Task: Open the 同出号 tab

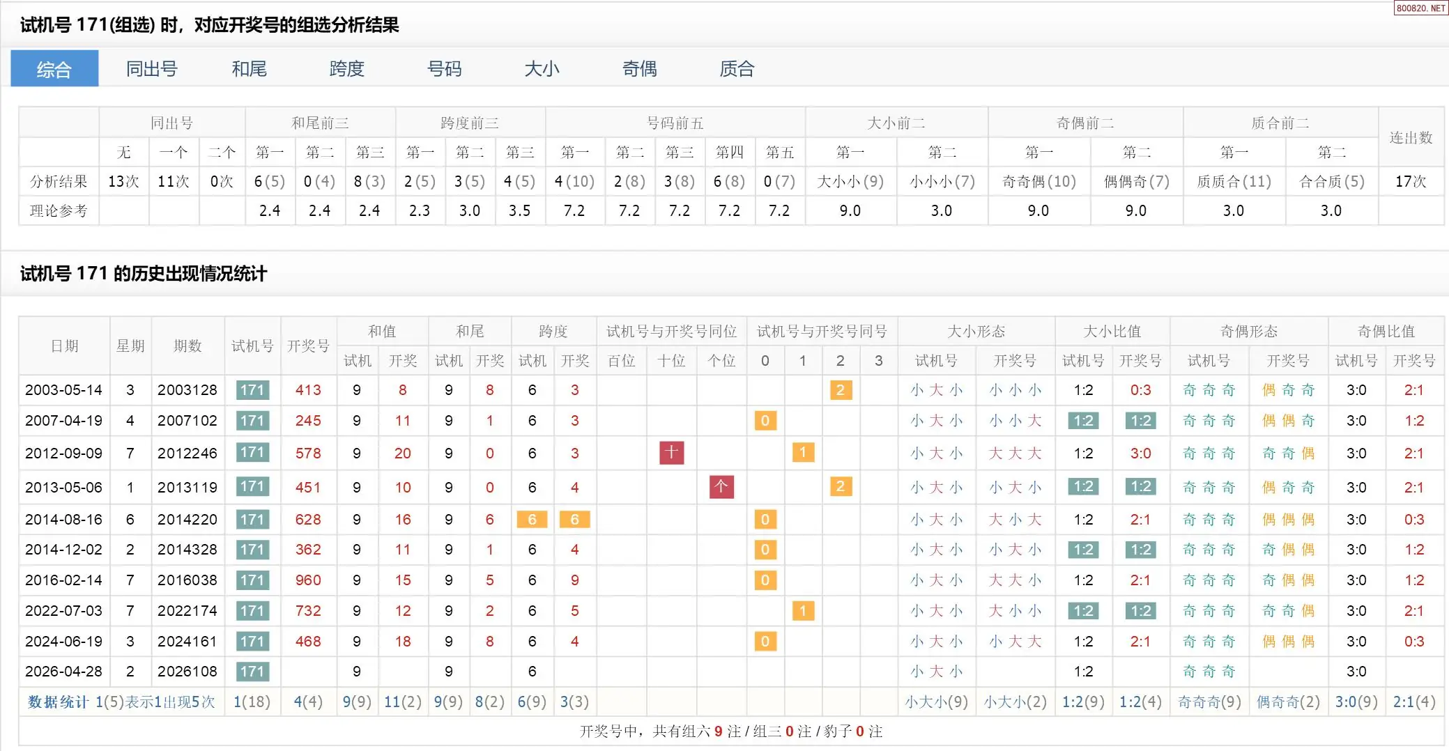Action: point(151,69)
